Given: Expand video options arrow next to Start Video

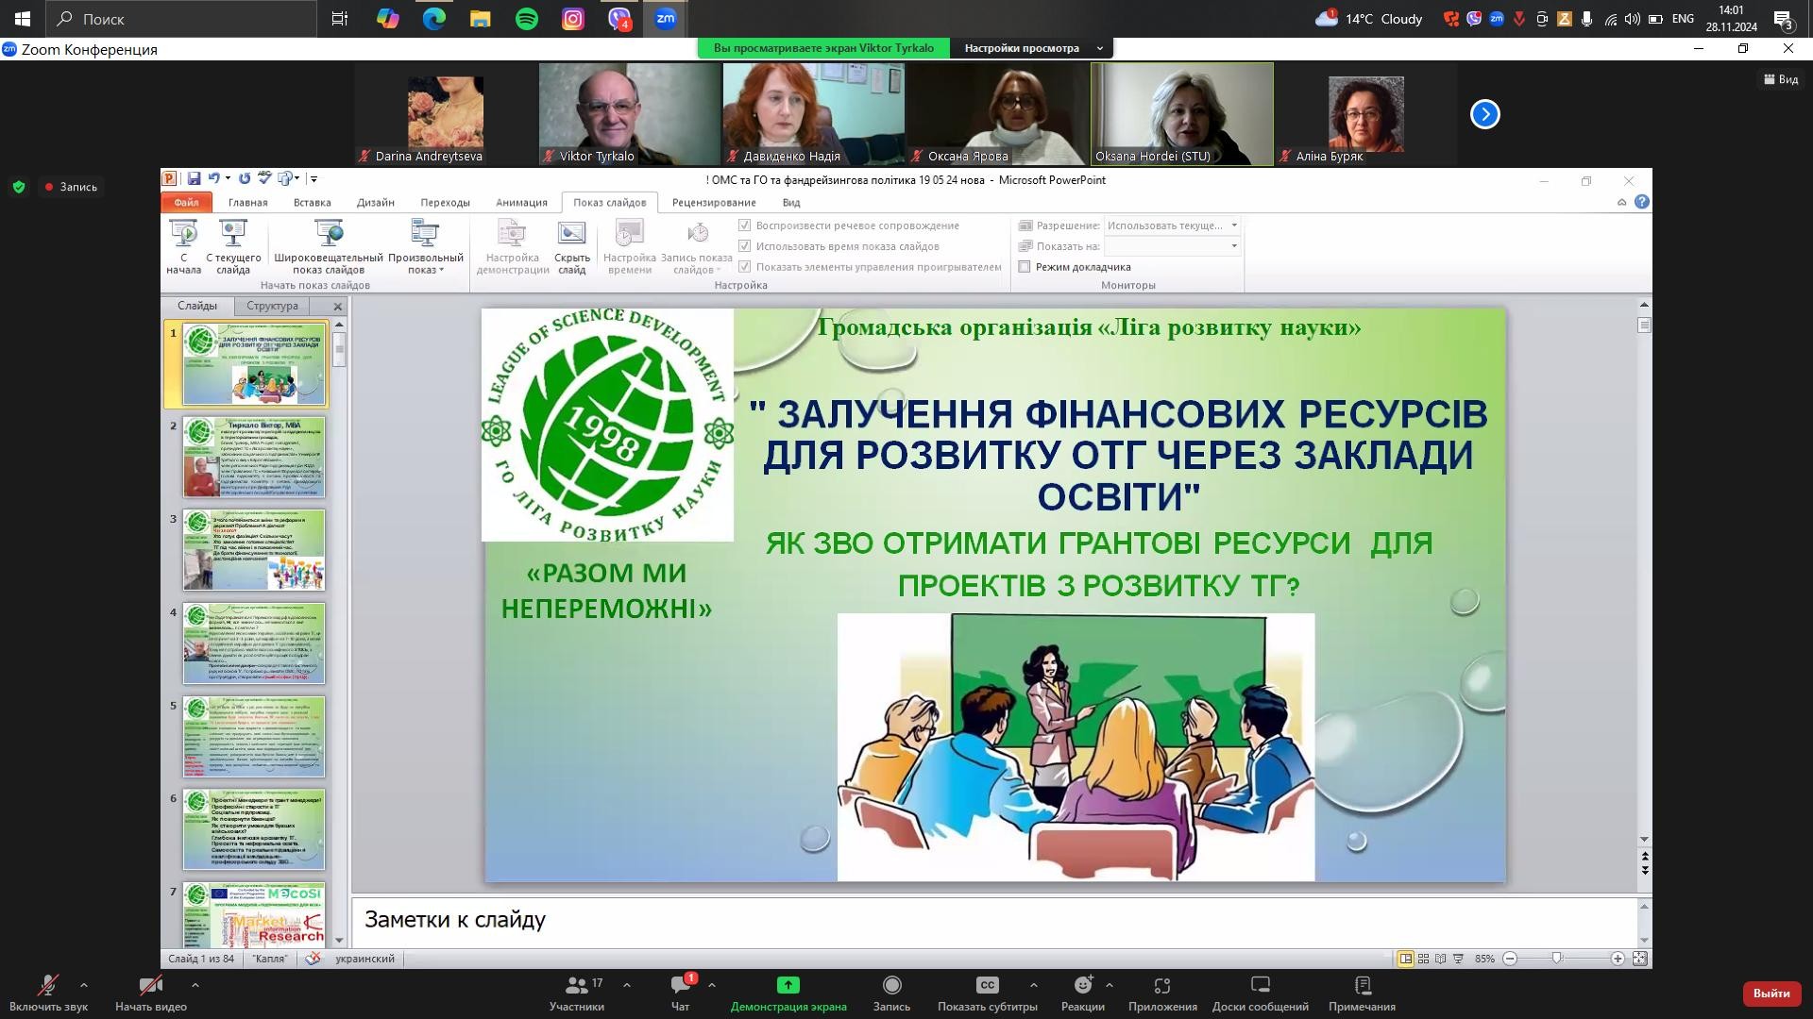Looking at the screenshot, I should 195,985.
